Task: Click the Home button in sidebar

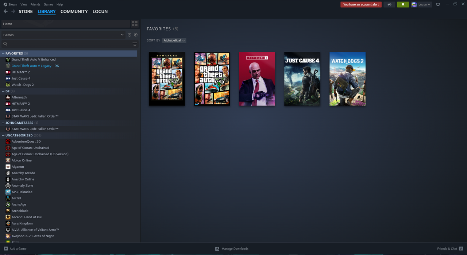Action: coord(65,24)
